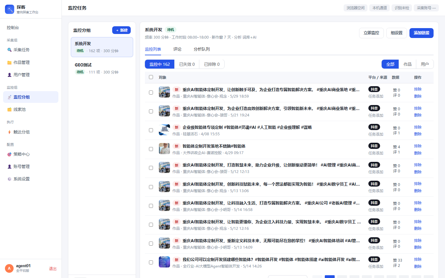Open 组设置 button

[396, 33]
